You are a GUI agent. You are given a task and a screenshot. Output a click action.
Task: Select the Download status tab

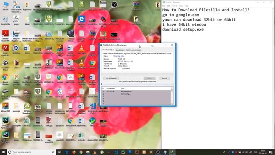[x=108, y=50]
